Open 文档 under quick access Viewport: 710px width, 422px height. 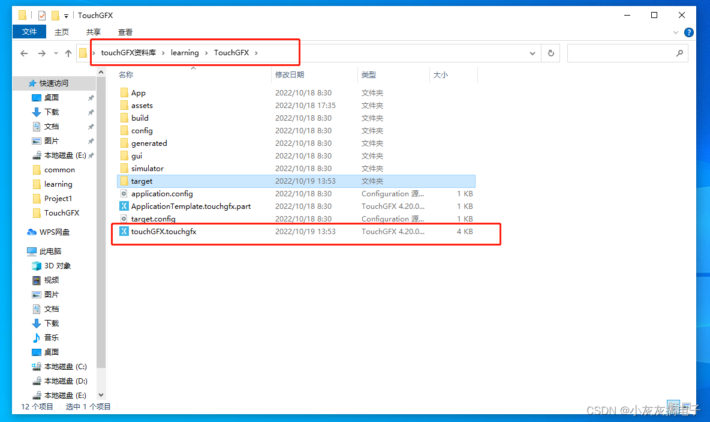pos(51,127)
